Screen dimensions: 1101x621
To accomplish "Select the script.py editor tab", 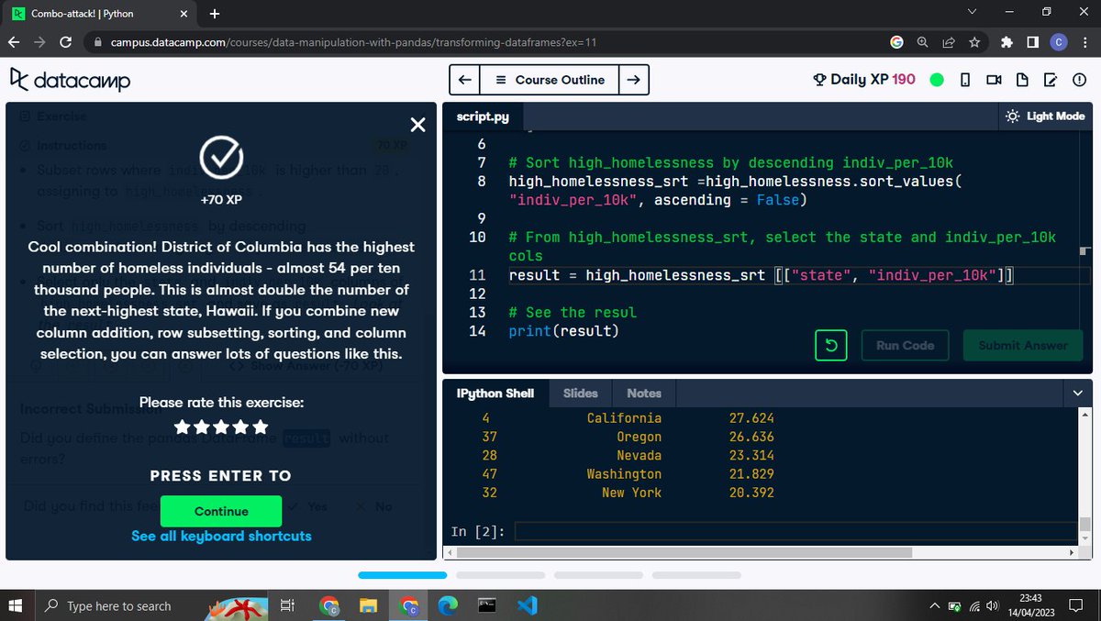I will point(483,116).
